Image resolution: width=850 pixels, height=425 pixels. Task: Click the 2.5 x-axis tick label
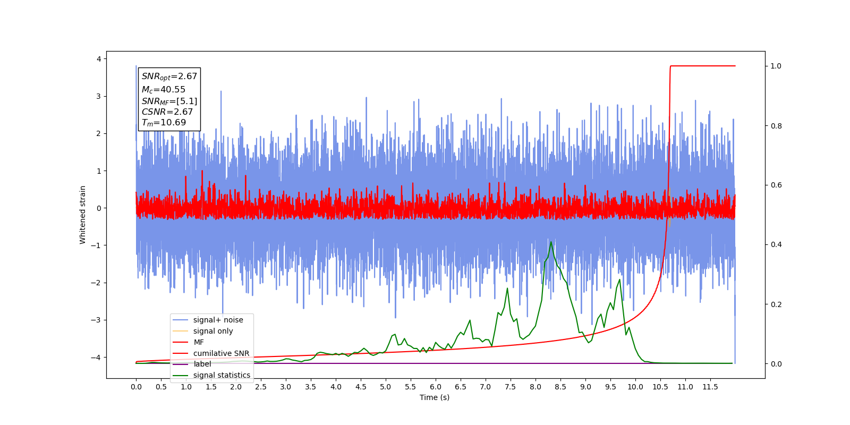(261, 387)
